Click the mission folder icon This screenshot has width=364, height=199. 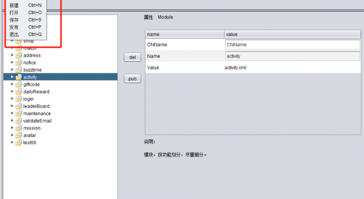tap(18, 128)
